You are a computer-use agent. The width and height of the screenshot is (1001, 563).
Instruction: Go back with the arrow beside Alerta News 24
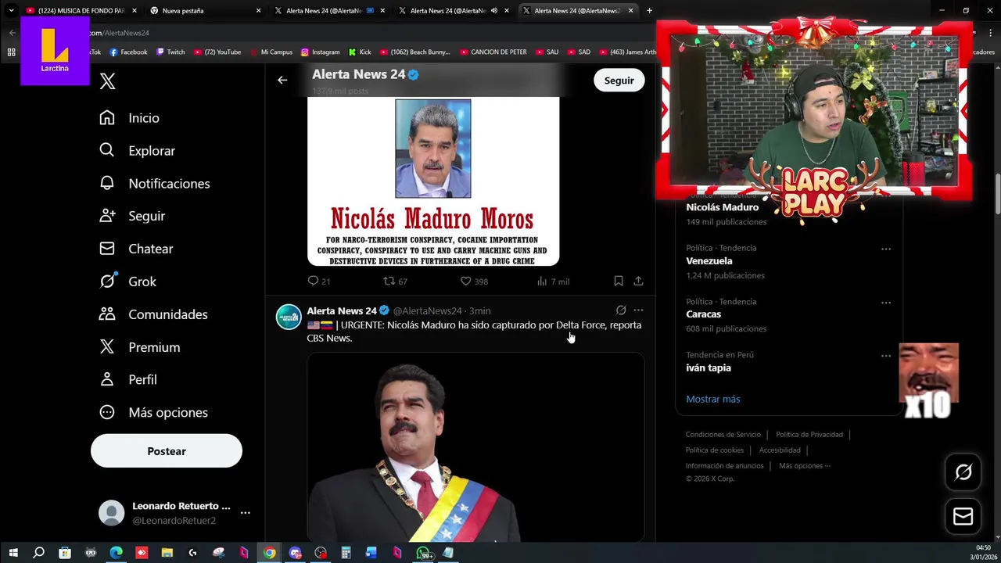[x=282, y=80]
